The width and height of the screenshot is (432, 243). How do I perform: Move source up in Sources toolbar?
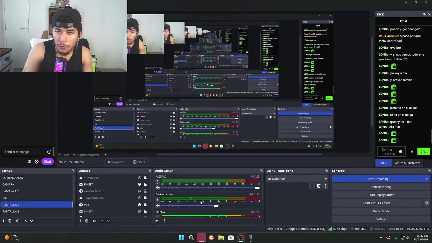coord(102,221)
